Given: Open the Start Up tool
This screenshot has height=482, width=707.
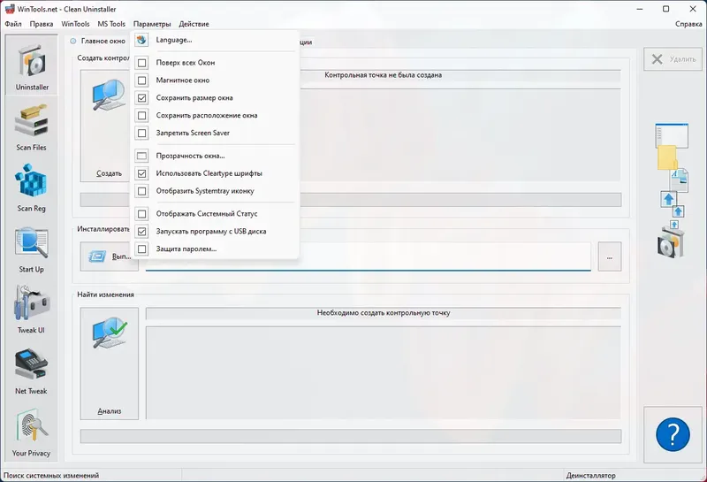Looking at the screenshot, I should coord(32,249).
